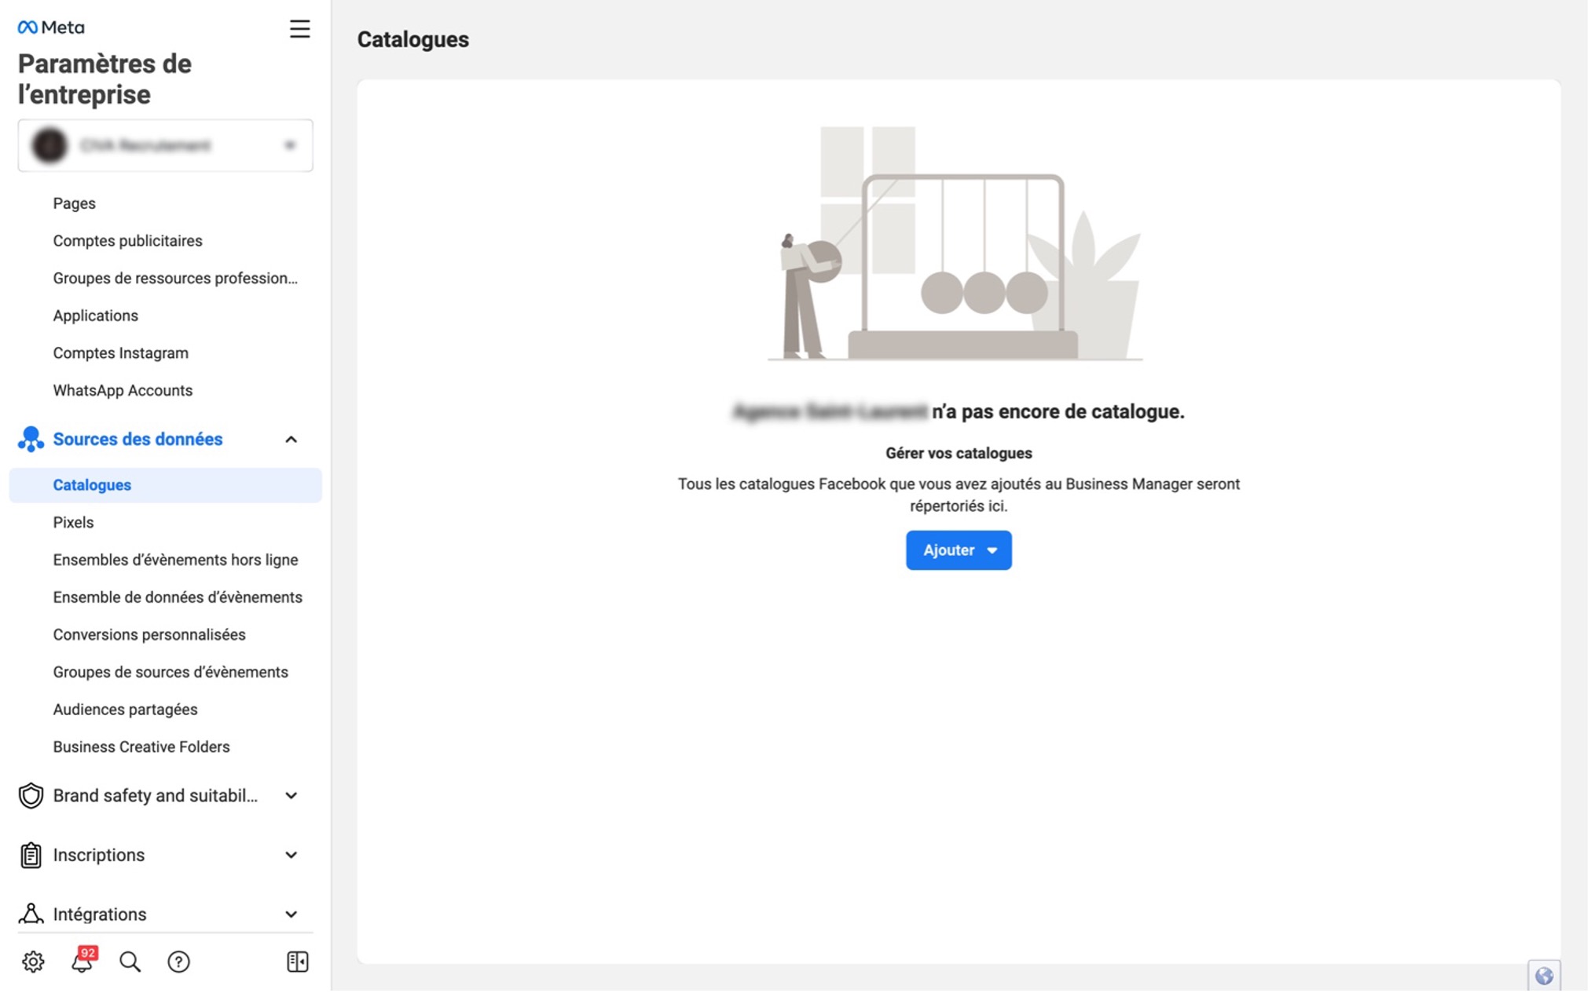Open Comptes publicitaires menu item
1591x993 pixels.
click(128, 241)
